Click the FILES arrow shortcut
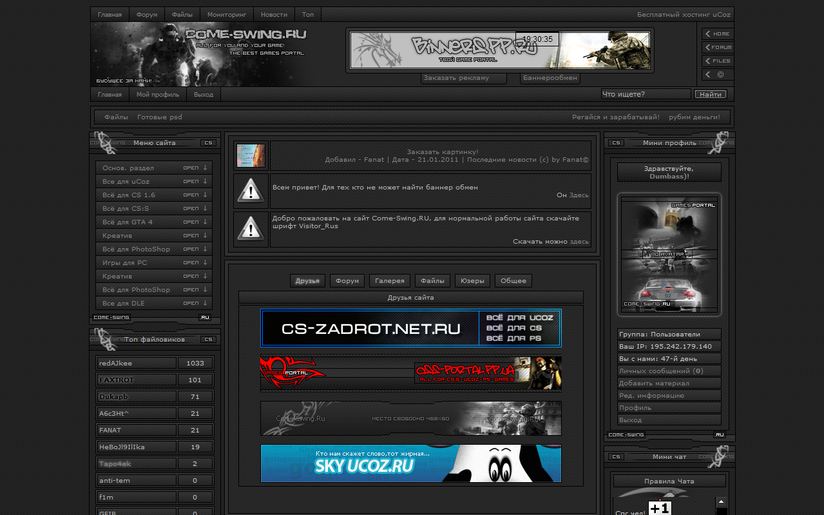The height and width of the screenshot is (515, 824). 717,61
